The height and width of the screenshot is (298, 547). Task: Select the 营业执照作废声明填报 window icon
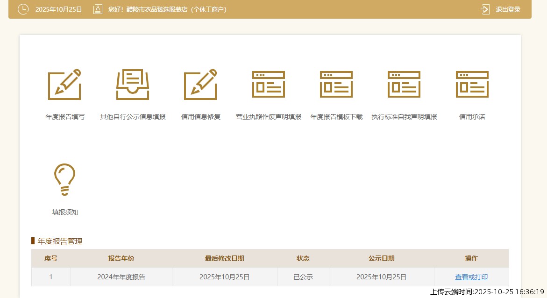point(269,85)
